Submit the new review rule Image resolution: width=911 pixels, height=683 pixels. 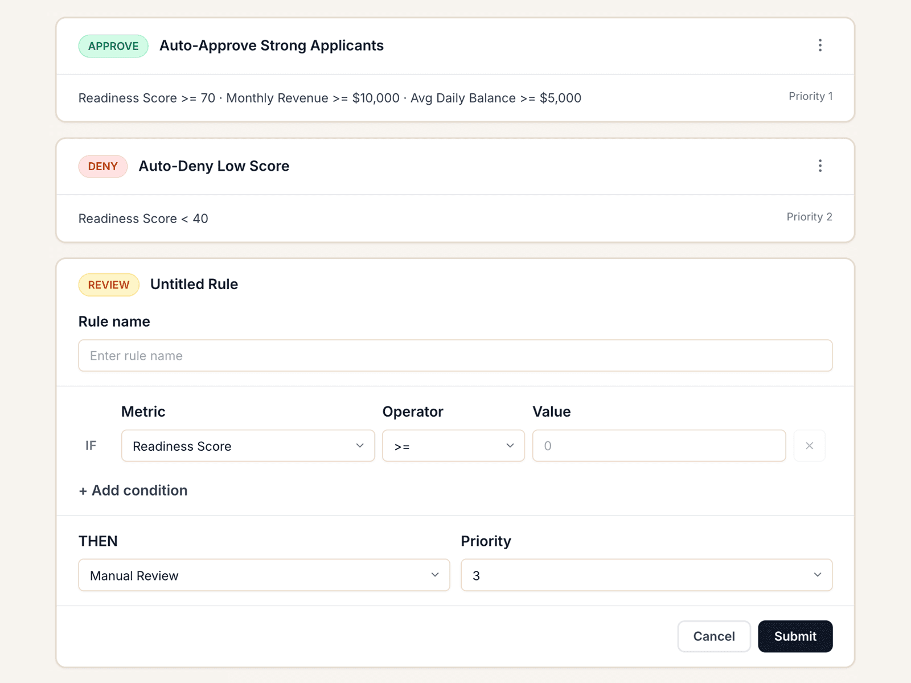[795, 636]
